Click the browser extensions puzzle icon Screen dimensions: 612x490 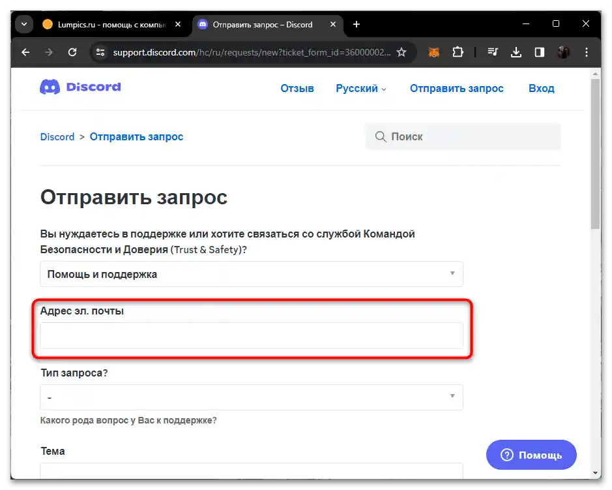pos(458,52)
